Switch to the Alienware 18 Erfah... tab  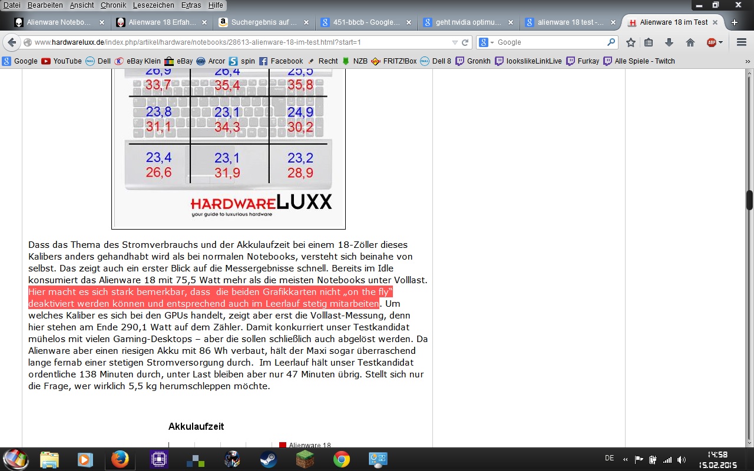(x=161, y=22)
